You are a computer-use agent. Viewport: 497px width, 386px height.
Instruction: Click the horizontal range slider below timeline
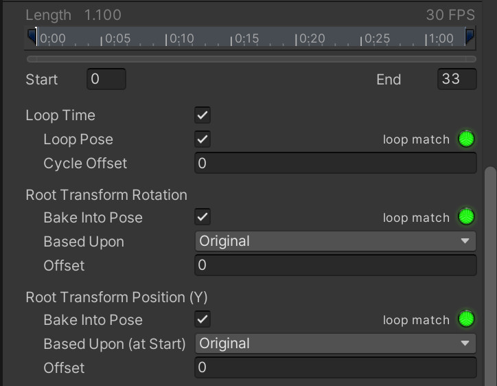click(x=251, y=59)
